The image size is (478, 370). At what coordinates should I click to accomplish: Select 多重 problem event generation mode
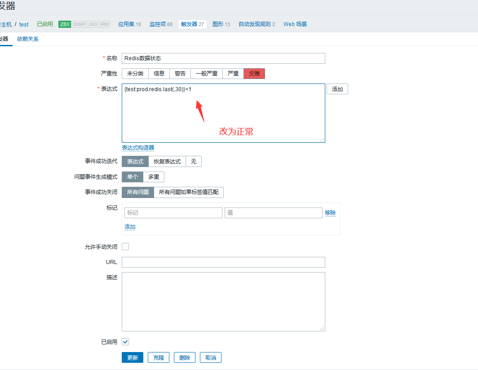pos(154,177)
